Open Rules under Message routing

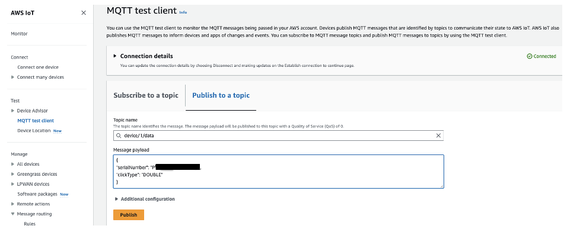click(30, 224)
